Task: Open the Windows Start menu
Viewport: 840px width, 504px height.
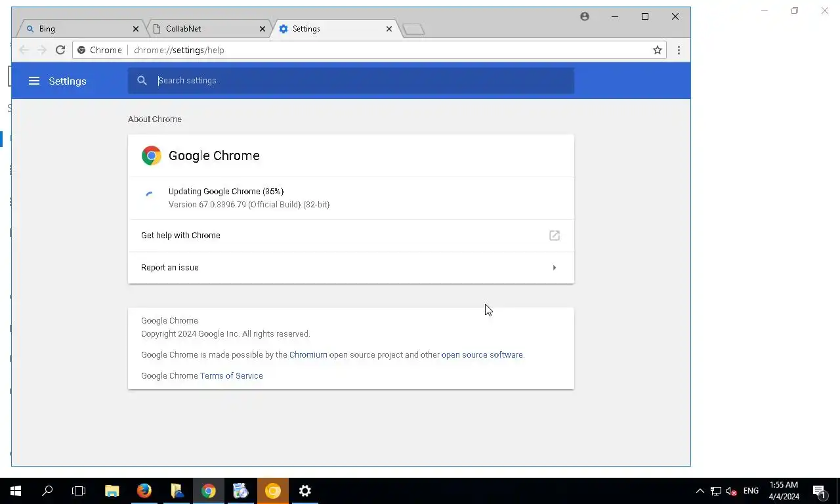Action: click(x=16, y=491)
